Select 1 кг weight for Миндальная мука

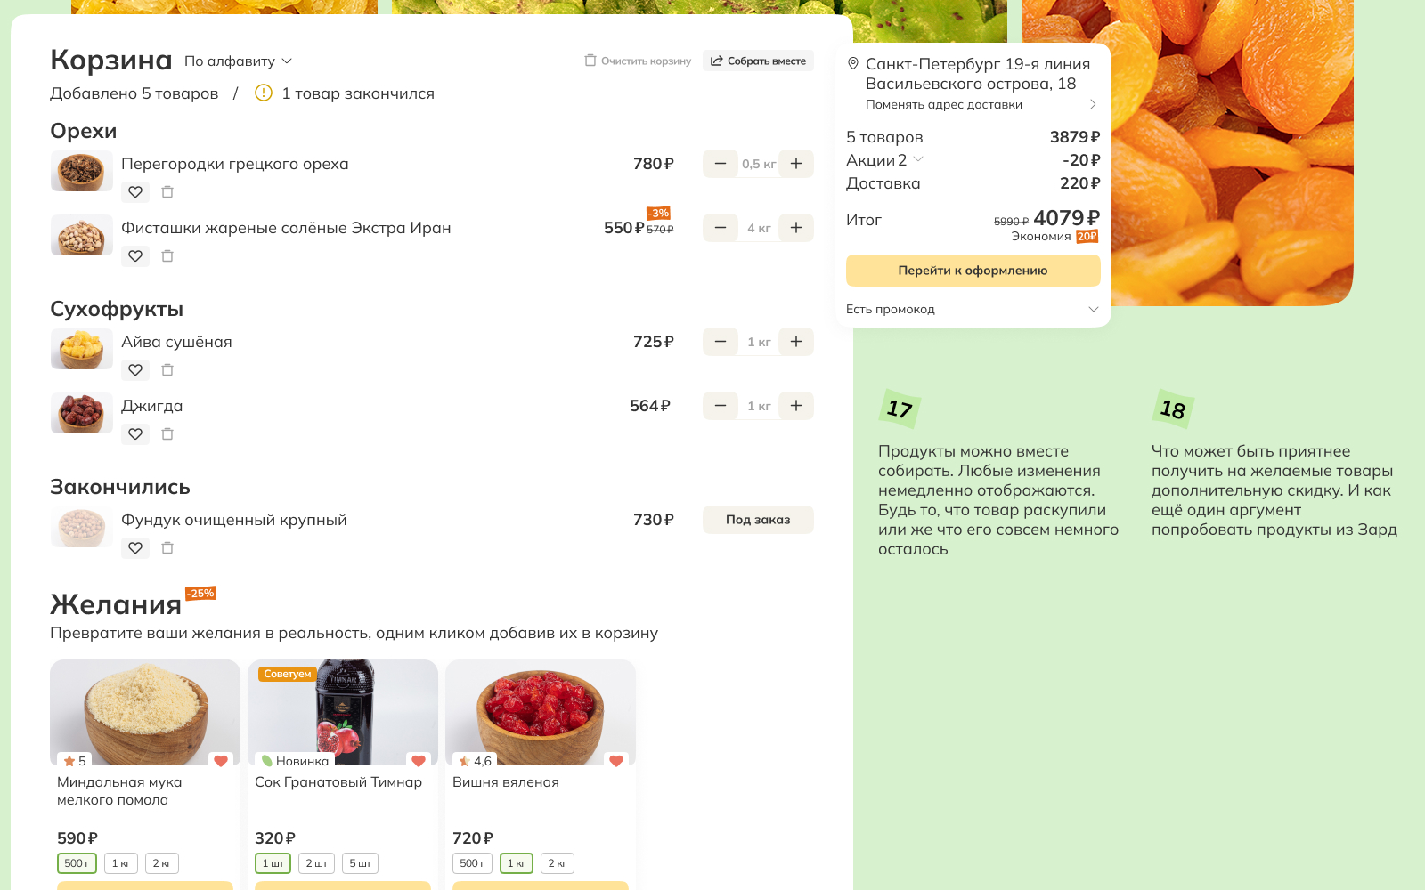tap(121, 863)
